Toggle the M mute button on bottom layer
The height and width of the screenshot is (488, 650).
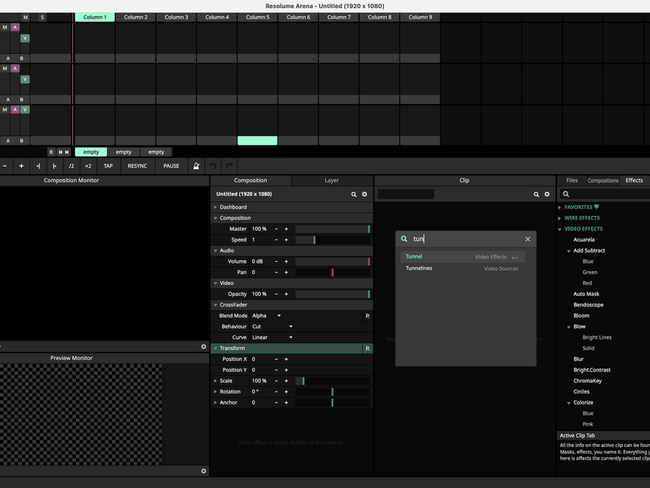coord(5,110)
